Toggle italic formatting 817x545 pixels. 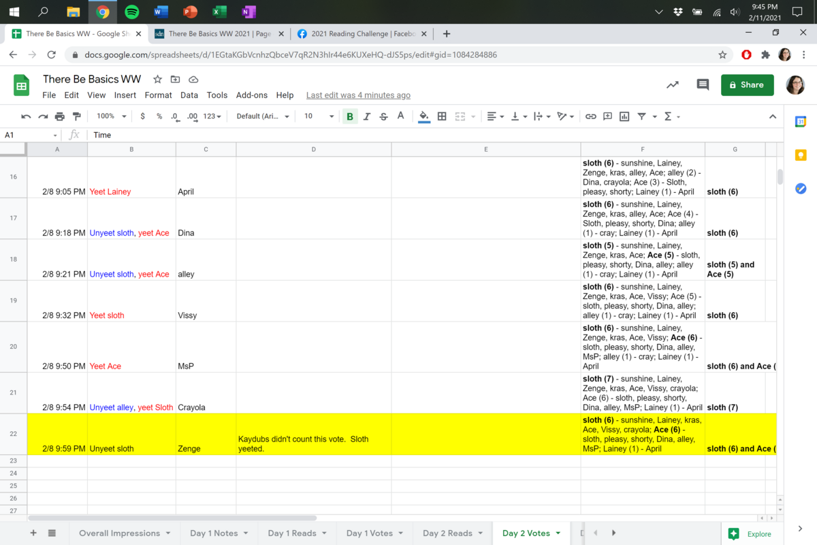(367, 116)
